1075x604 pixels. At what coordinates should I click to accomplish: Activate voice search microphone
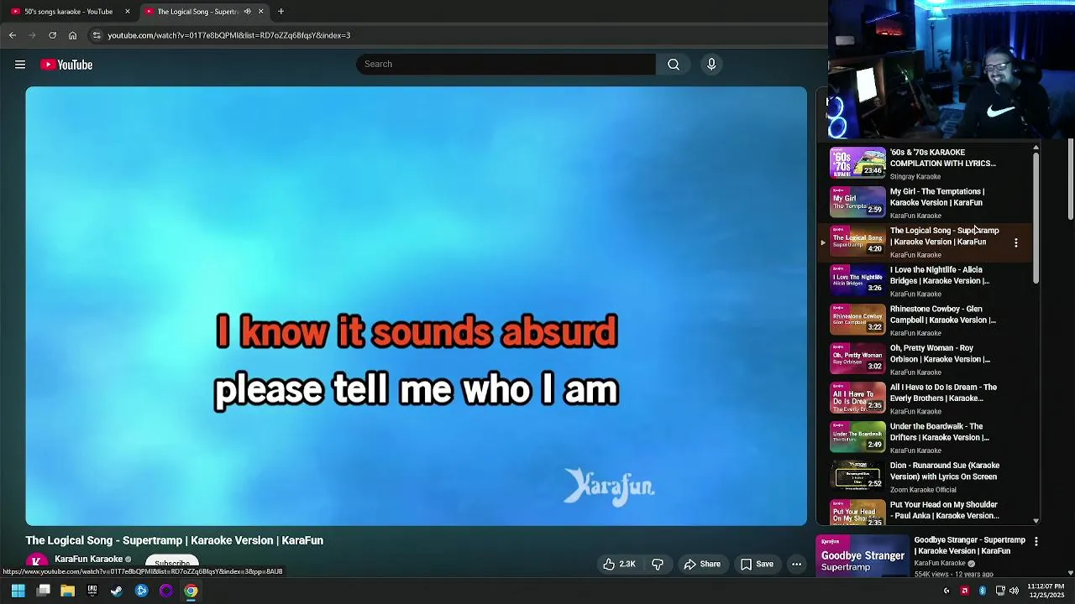click(x=711, y=65)
